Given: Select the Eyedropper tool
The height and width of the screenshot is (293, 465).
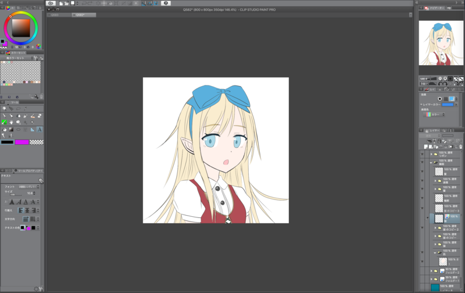Looking at the screenshot, I should 26,109.
